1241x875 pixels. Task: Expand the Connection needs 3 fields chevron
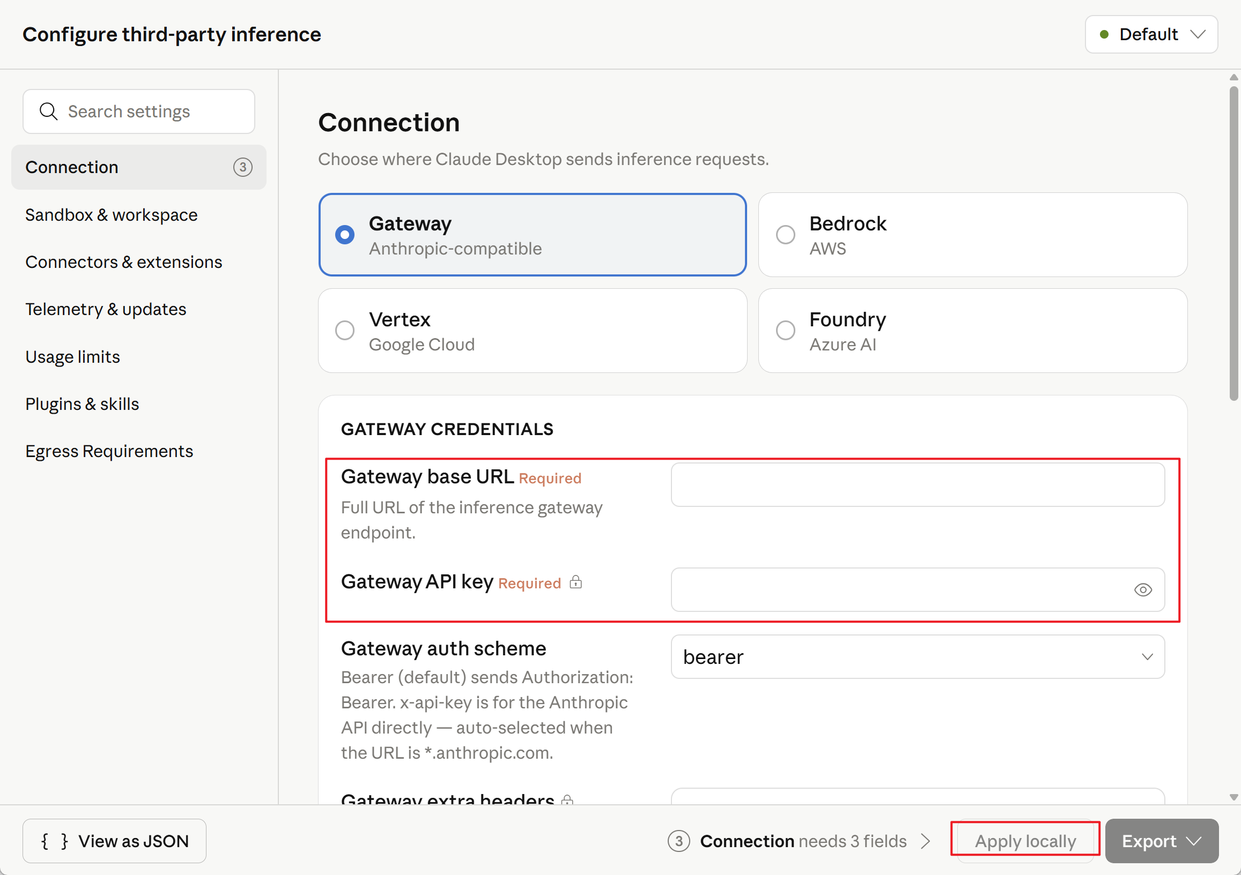pos(925,841)
